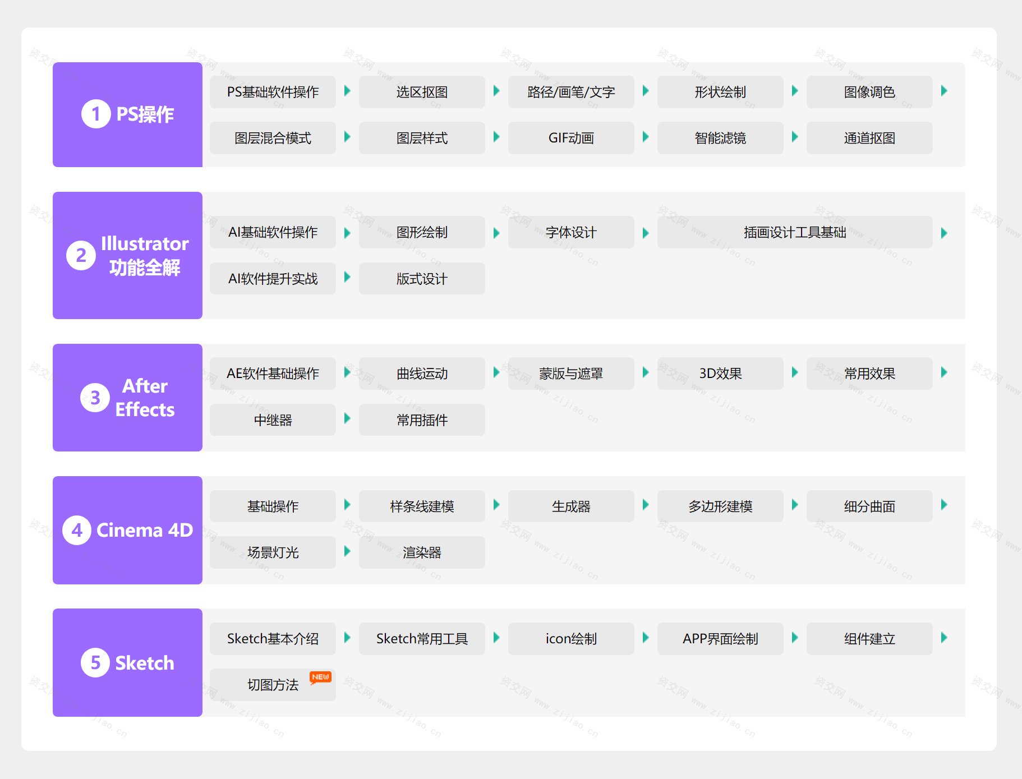Open the 通道抠图 topic
Image resolution: width=1022 pixels, height=779 pixels.
869,138
